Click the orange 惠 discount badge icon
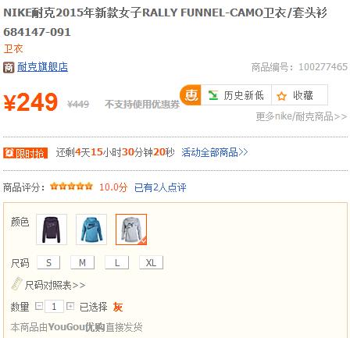 191,95
